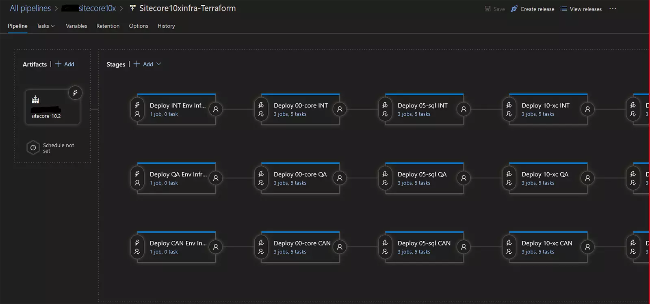
Task: Open the more actions ellipsis menu
Action: coord(613,9)
